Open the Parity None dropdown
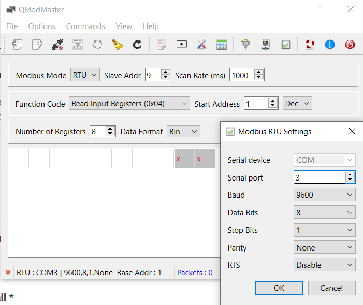 [x=324, y=247]
